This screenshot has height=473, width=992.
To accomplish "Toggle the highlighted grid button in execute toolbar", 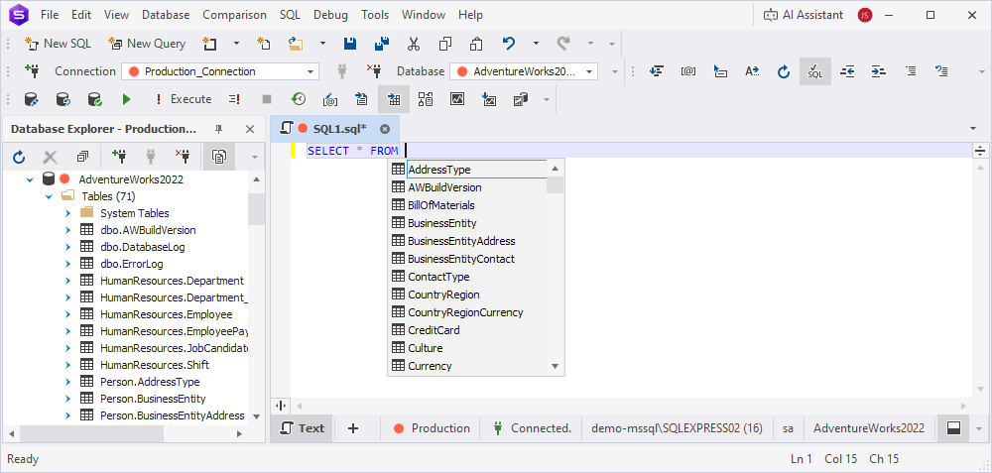I will pyautogui.click(x=394, y=99).
